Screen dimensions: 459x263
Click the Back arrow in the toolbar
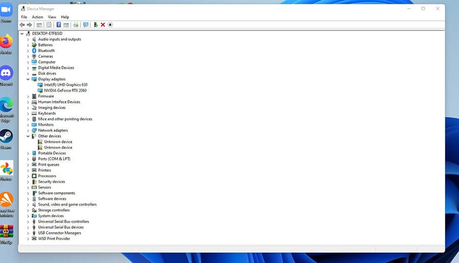22,25
